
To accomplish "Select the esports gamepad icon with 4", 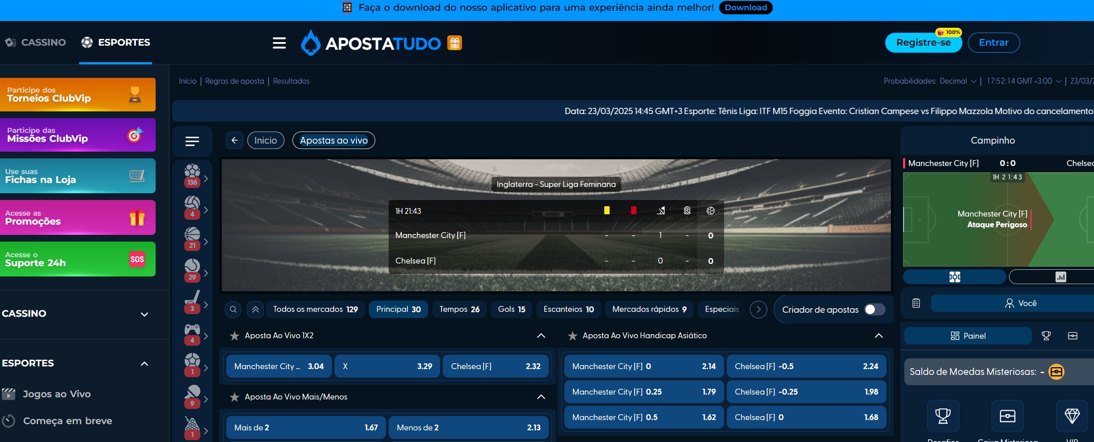I will [192, 334].
